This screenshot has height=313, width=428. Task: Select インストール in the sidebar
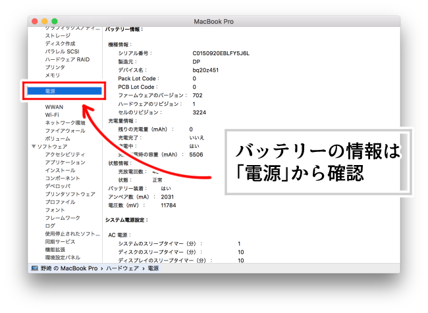[60, 170]
